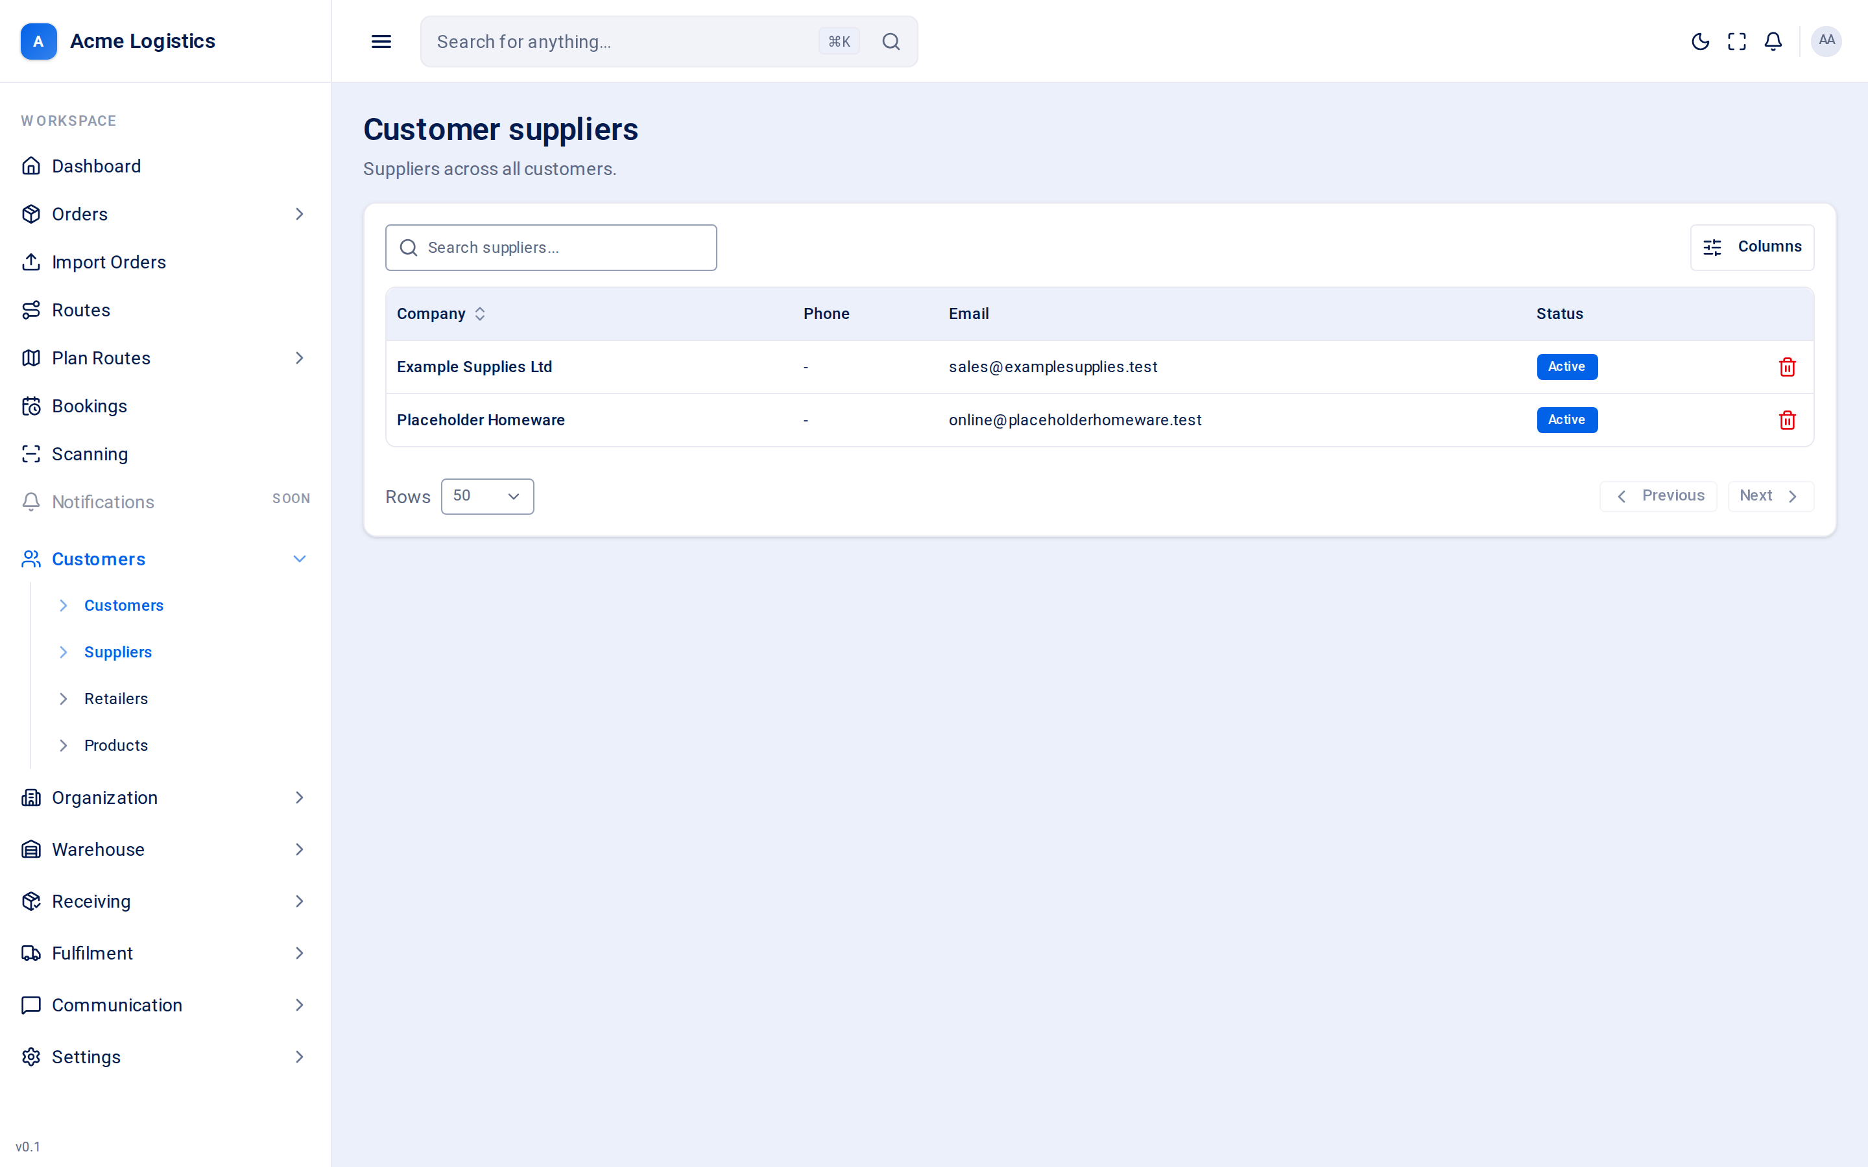
Task: Click the Routes icon in sidebar
Action: (x=31, y=311)
